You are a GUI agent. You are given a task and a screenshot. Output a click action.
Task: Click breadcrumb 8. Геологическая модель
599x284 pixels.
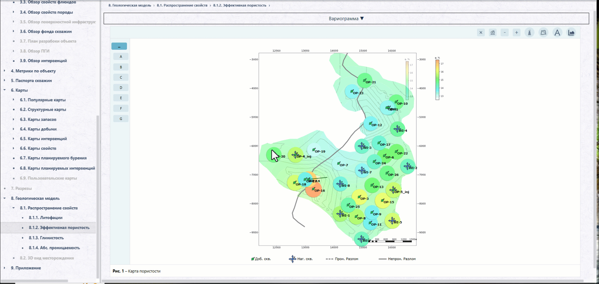pos(130,5)
